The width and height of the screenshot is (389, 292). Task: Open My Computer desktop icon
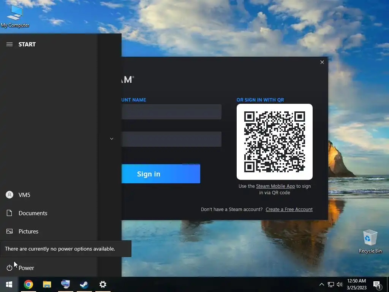pyautogui.click(x=15, y=15)
